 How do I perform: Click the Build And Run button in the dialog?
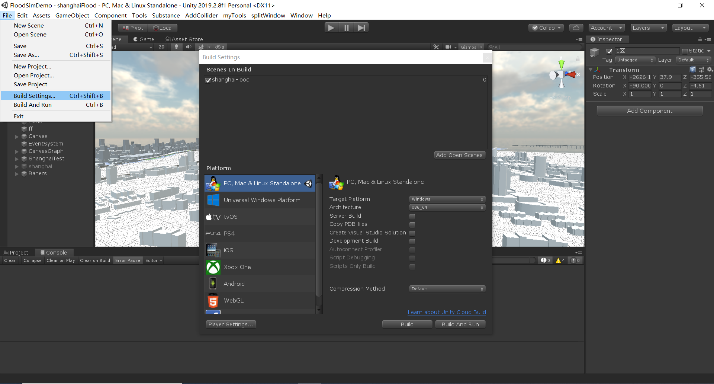tap(460, 324)
